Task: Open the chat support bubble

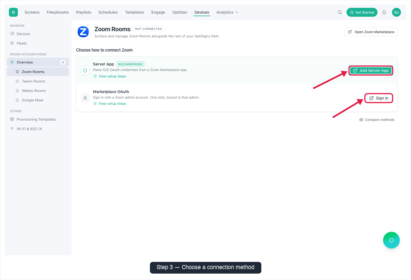Action: point(391,240)
